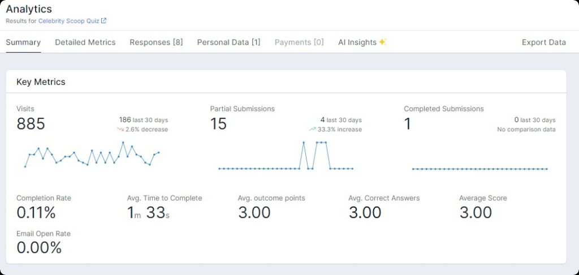This screenshot has width=579, height=275.
Task: Select the Personal Data [1] tab
Action: click(228, 42)
